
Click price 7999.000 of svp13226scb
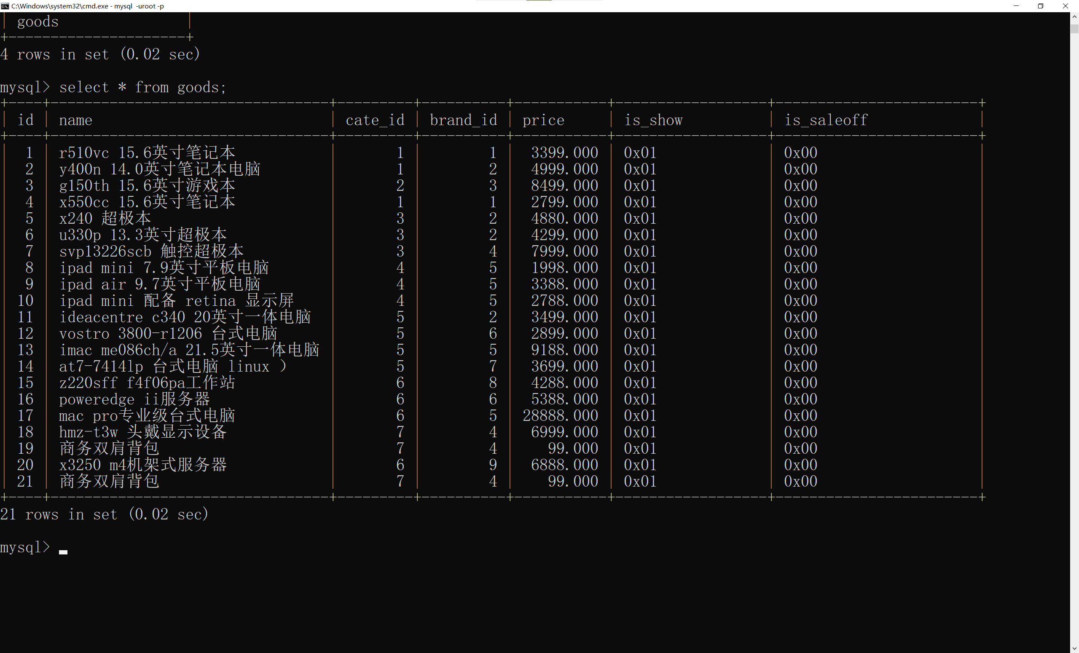[x=564, y=251]
